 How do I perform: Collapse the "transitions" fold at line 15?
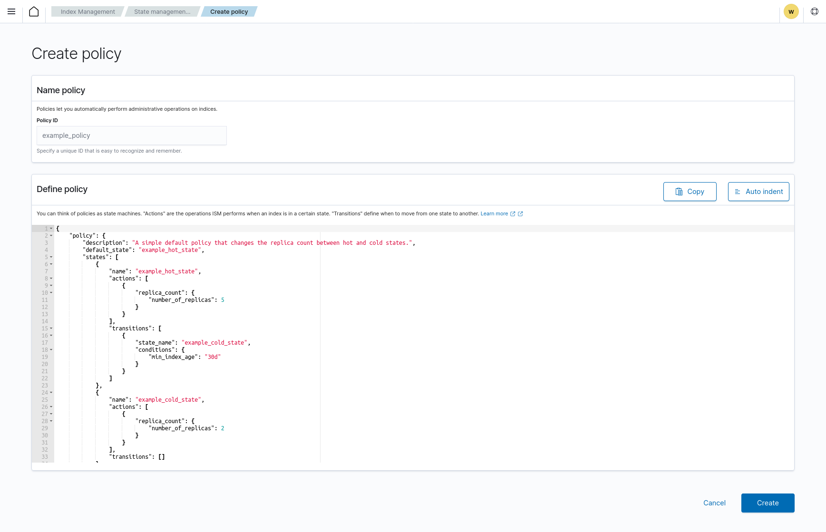(51, 329)
